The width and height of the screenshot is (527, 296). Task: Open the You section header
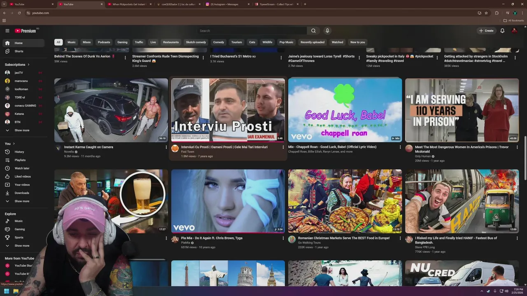[x=9, y=143]
